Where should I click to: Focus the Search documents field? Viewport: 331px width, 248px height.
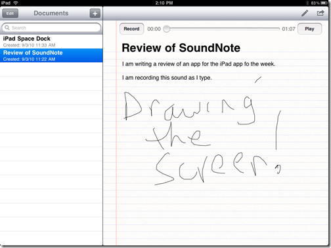(x=51, y=27)
